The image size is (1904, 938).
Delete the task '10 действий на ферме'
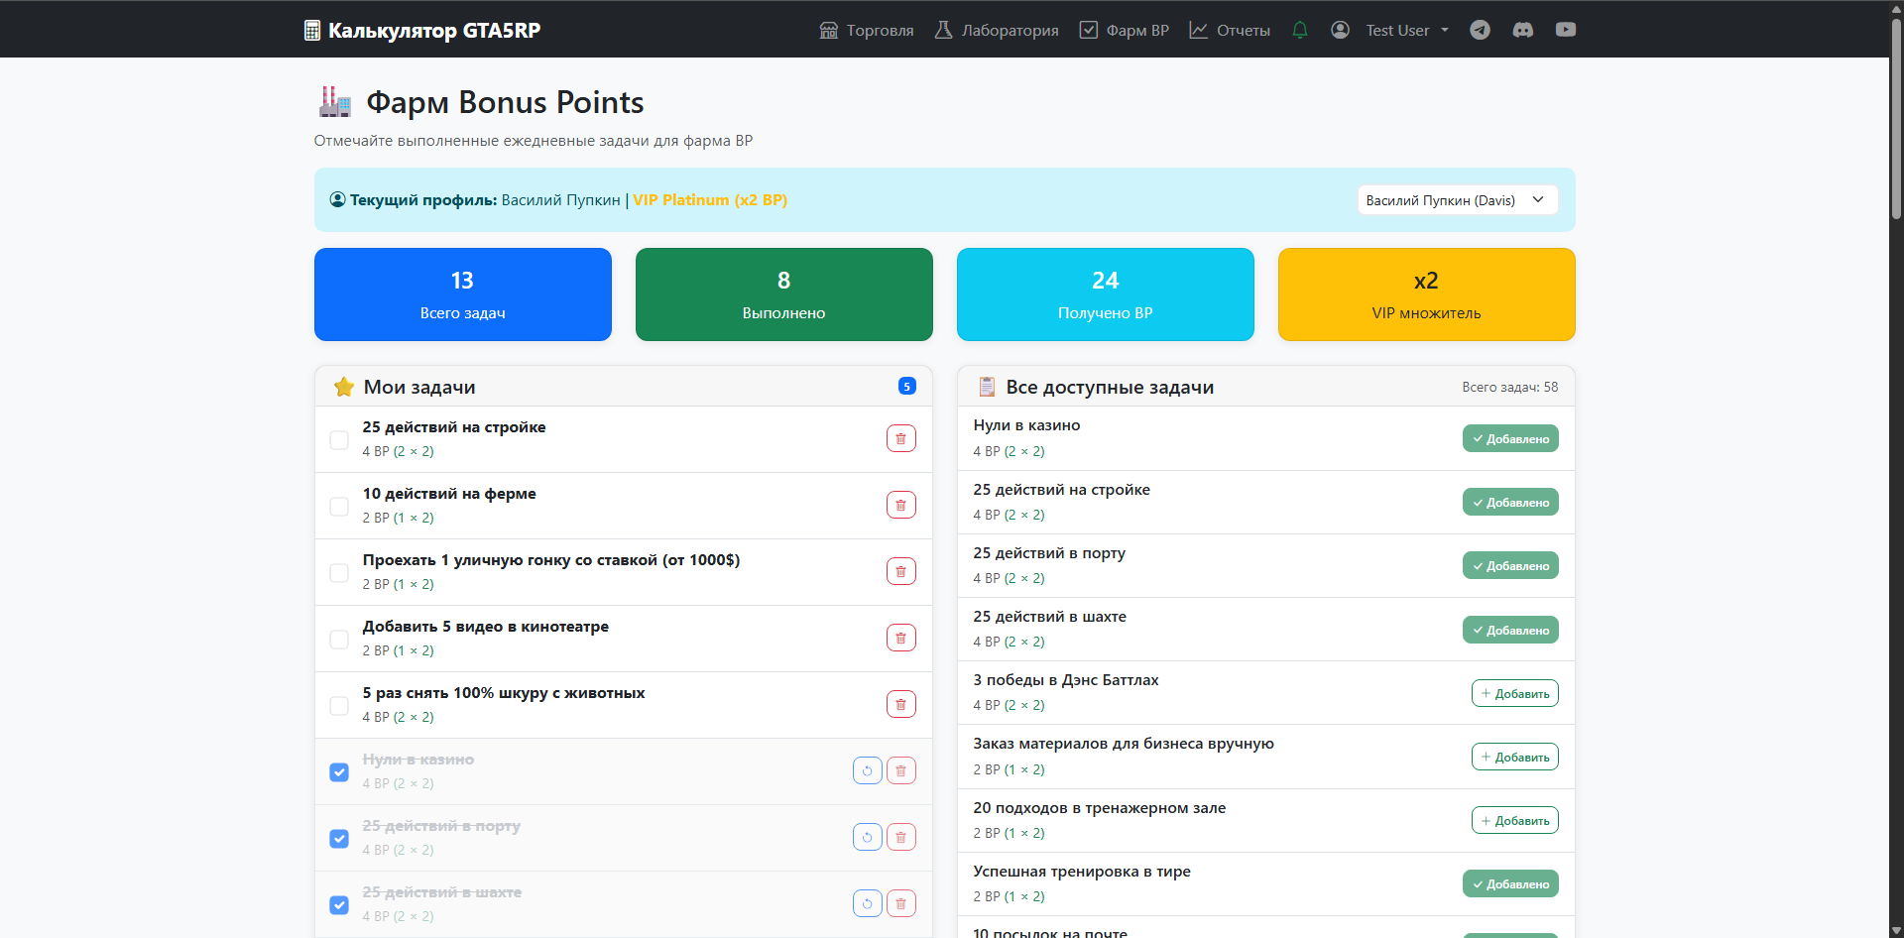(x=900, y=505)
